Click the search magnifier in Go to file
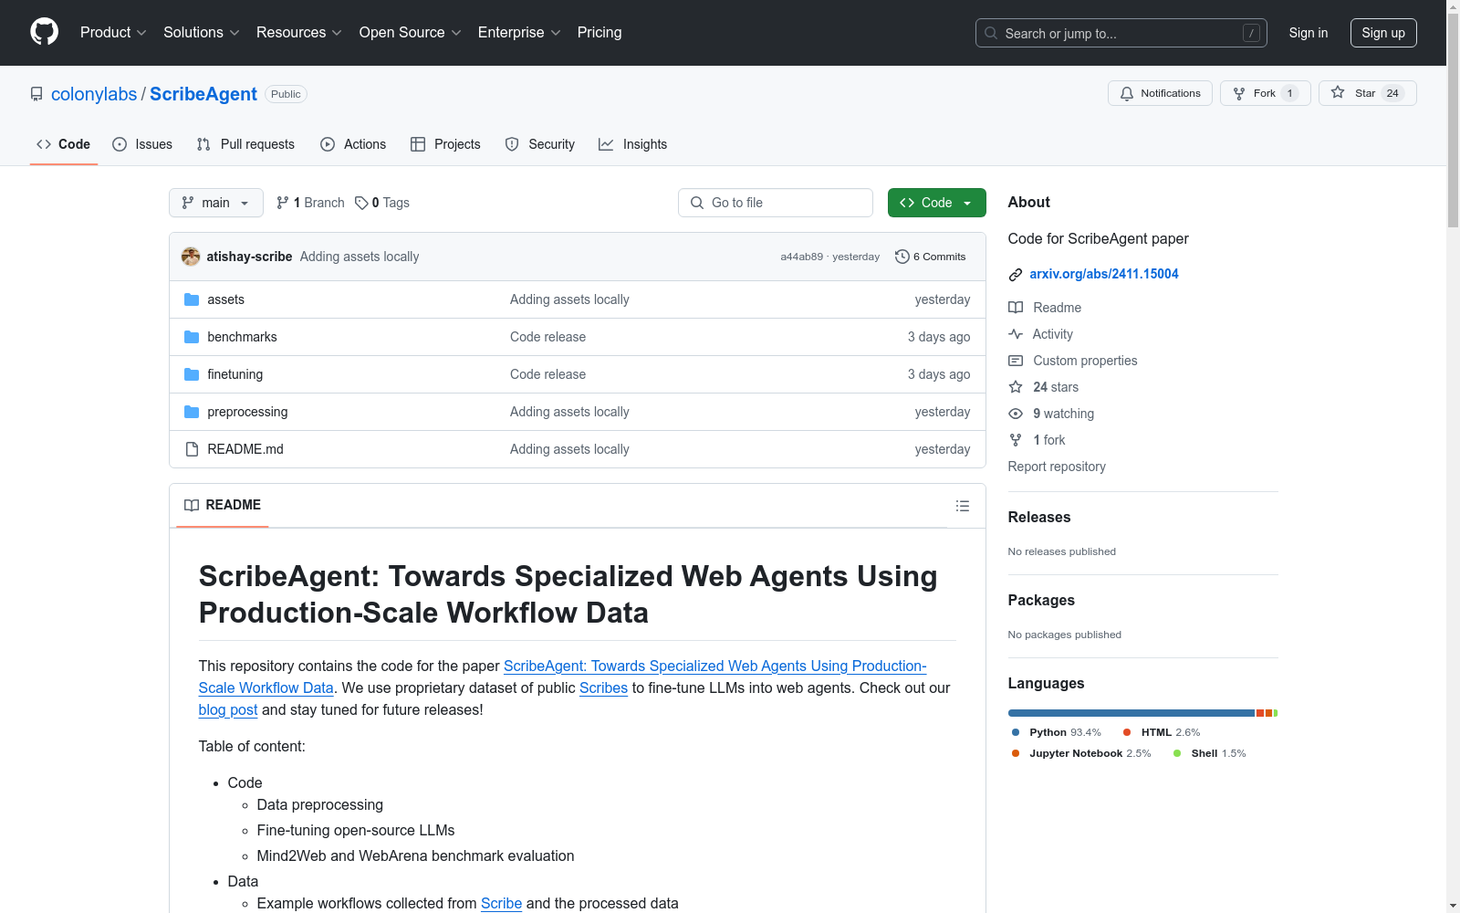Screen dimensions: 1460x913 [697, 203]
